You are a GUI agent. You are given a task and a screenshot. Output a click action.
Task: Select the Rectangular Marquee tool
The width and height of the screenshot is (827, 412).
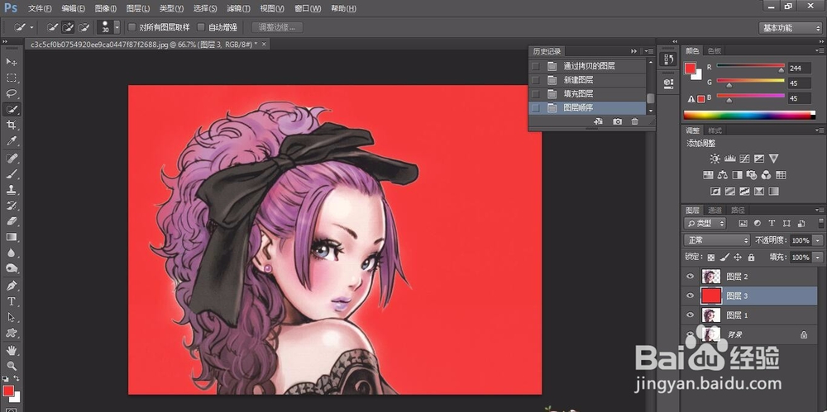coord(11,78)
